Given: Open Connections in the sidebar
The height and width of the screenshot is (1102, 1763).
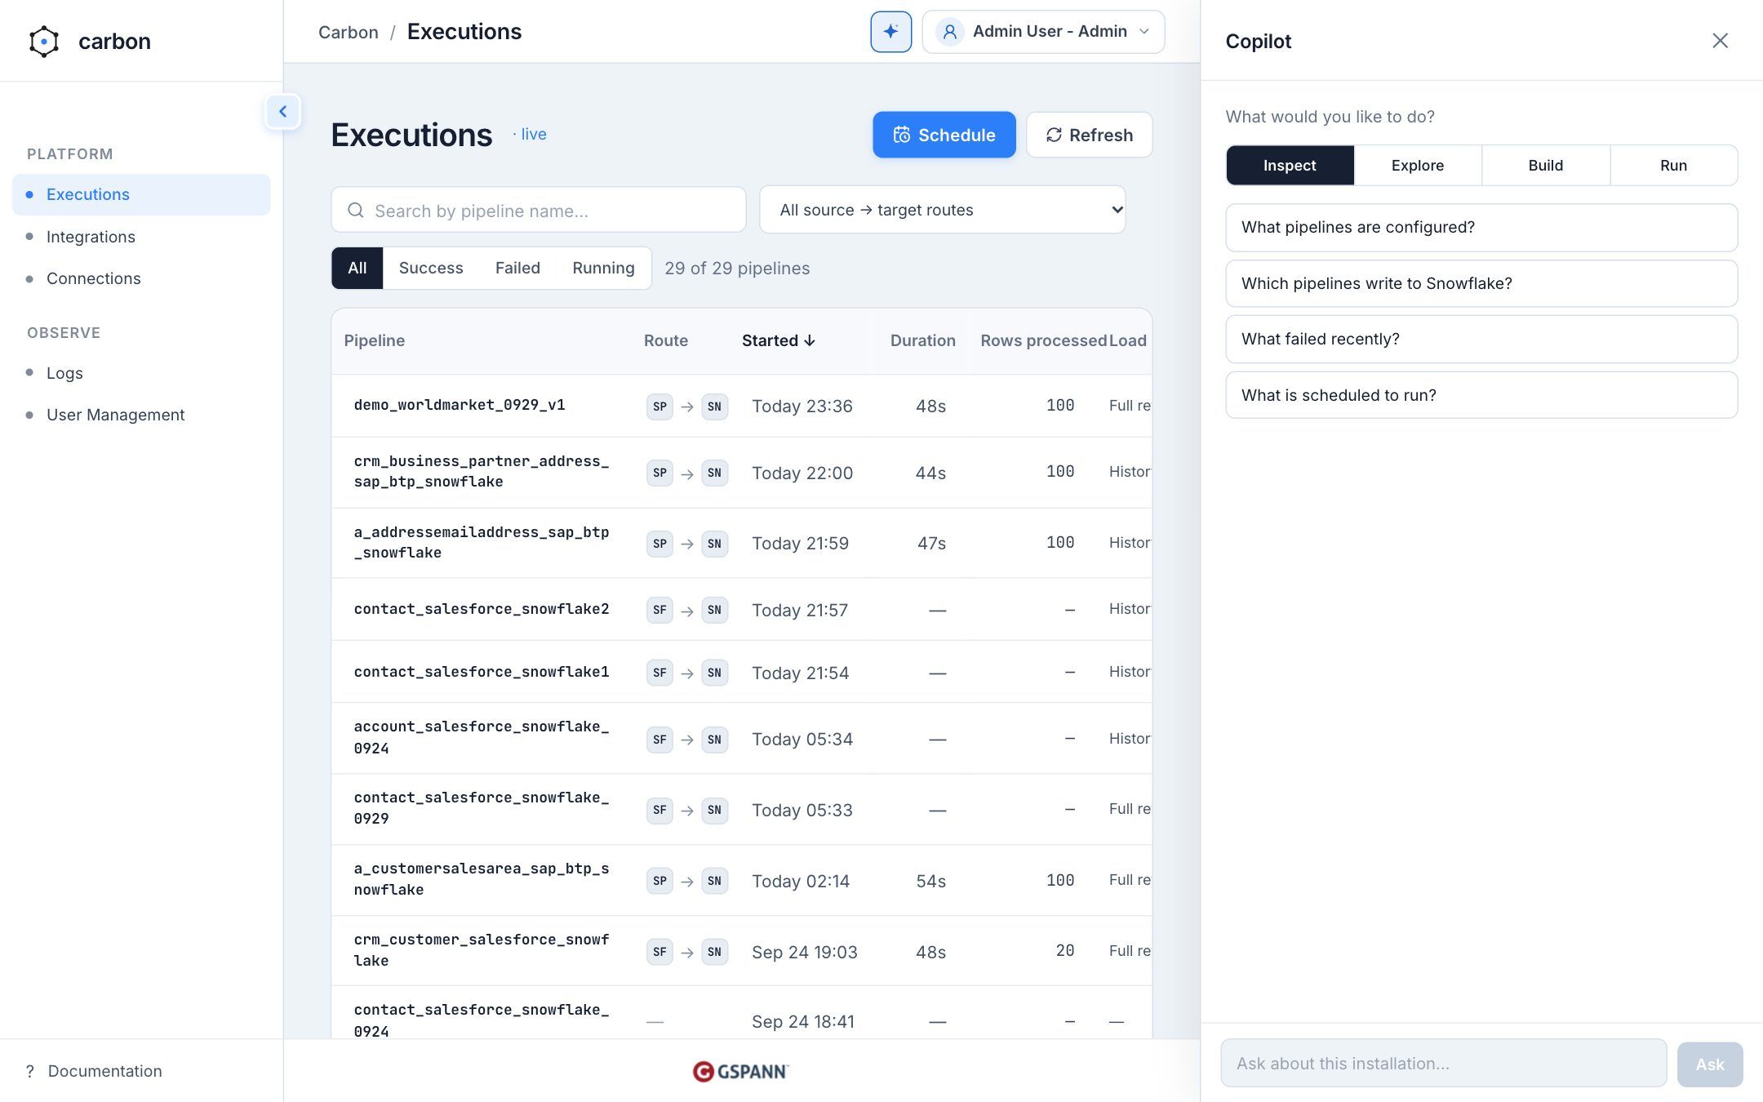Looking at the screenshot, I should tap(141, 278).
